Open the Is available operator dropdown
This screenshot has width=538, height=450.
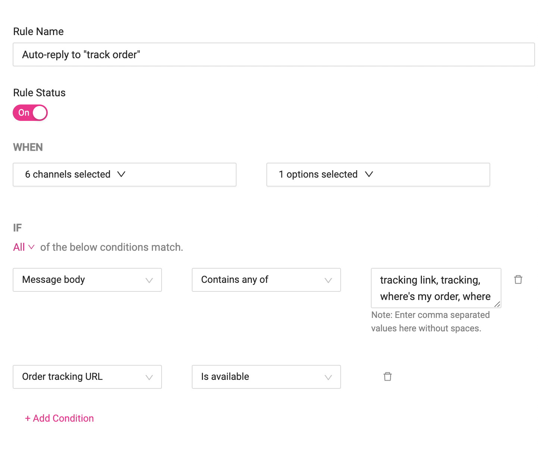(x=266, y=377)
